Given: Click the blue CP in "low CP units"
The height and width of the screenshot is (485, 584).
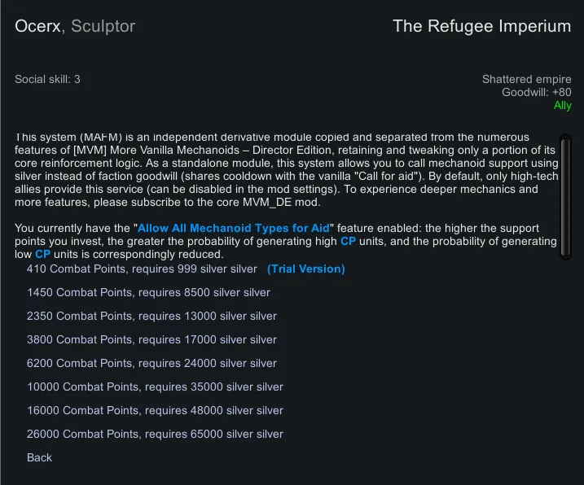Looking at the screenshot, I should pyautogui.click(x=42, y=255).
